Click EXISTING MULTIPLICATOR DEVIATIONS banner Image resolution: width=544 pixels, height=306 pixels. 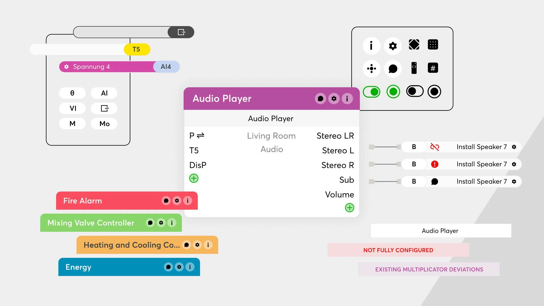429,269
